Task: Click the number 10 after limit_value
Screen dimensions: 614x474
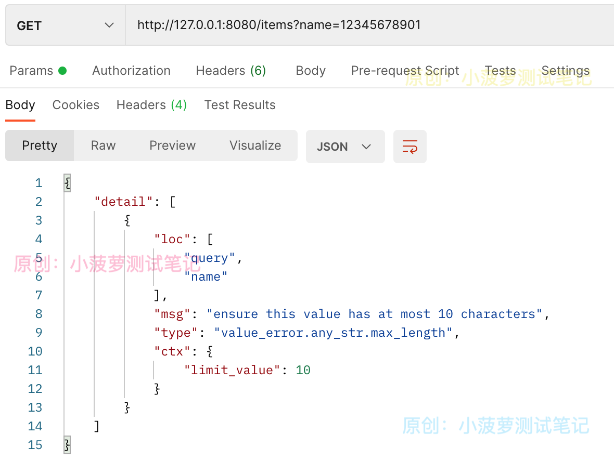Action: (303, 371)
